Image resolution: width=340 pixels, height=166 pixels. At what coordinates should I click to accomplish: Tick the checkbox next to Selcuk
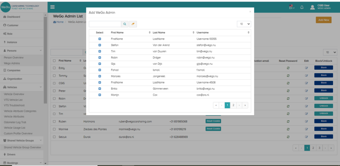[54, 136]
